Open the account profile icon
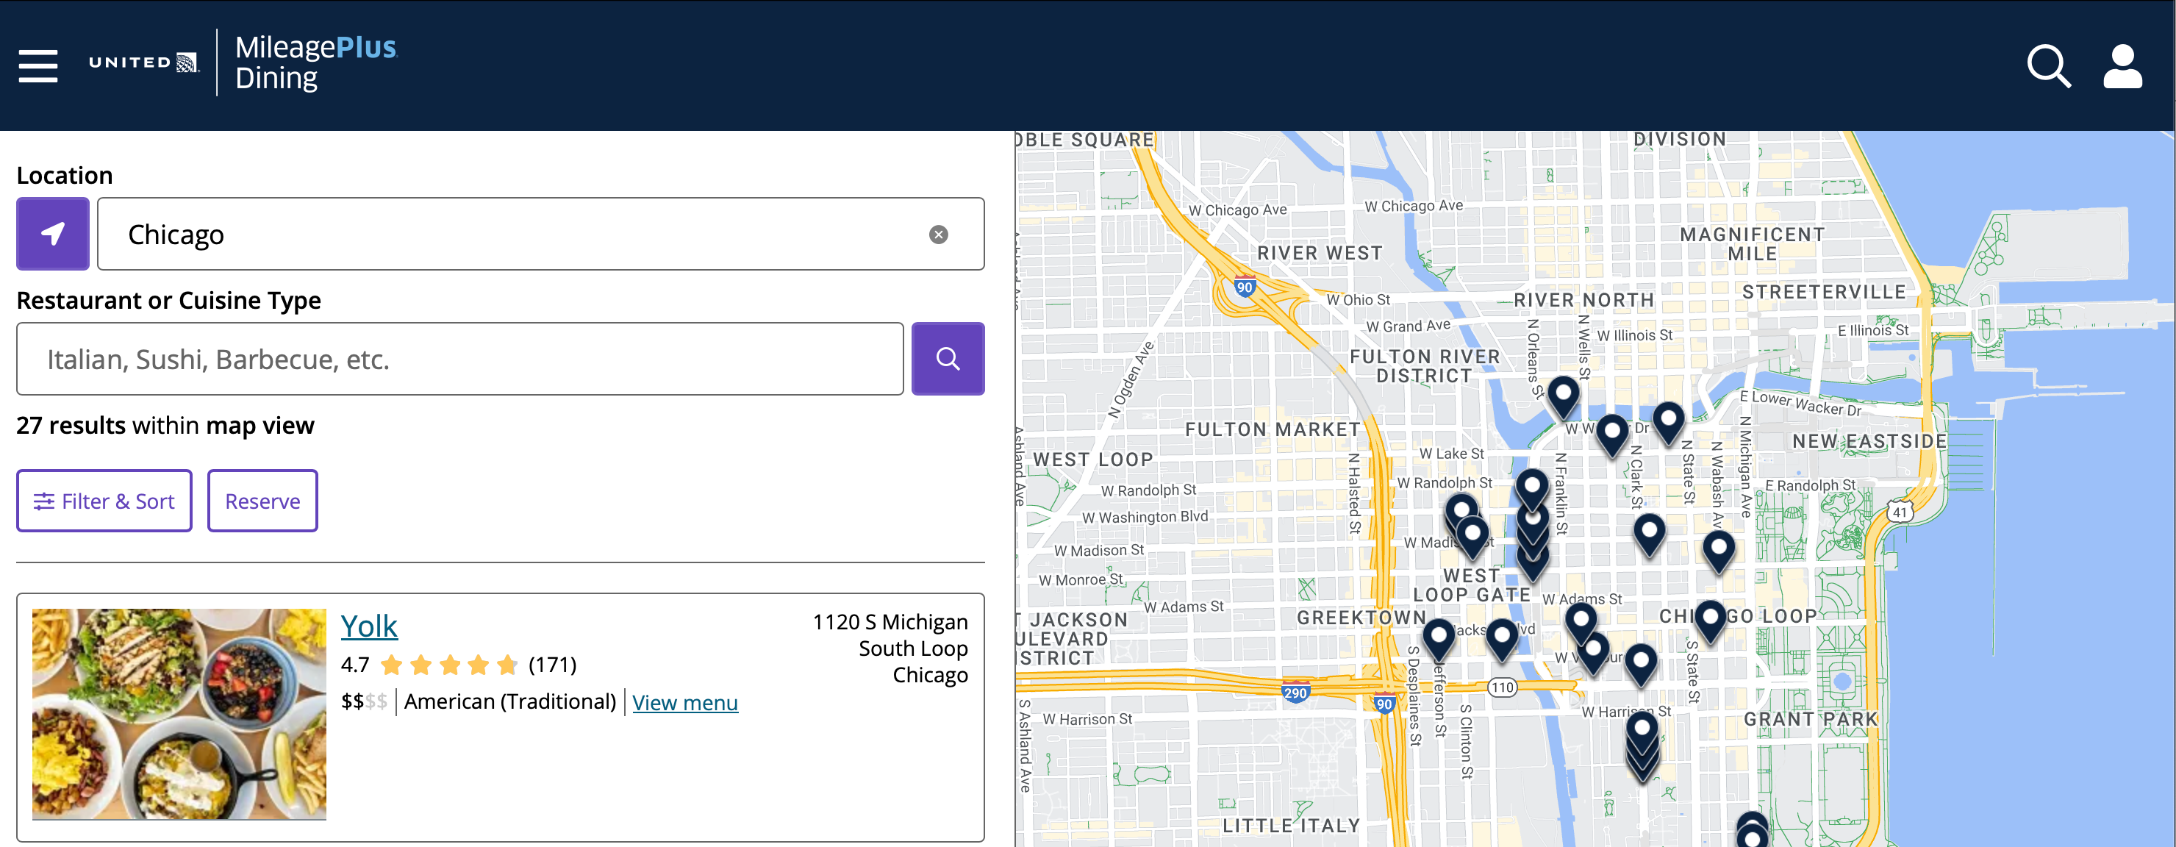 2123,66
